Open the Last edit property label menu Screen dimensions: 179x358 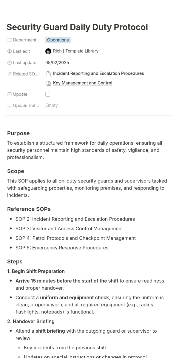(x=21, y=51)
